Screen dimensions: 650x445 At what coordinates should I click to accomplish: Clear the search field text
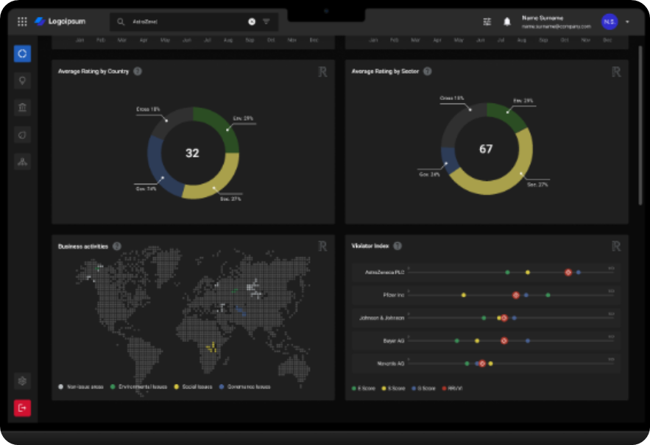252,22
